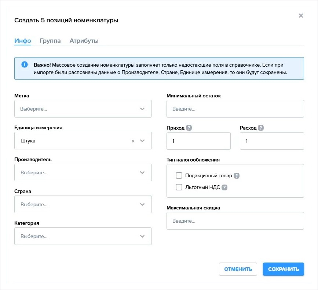Clear the Штука unit selection
The image size is (318, 290).
click(133, 141)
